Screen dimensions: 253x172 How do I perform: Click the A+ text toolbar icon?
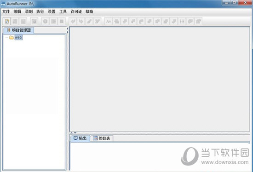tap(109, 21)
